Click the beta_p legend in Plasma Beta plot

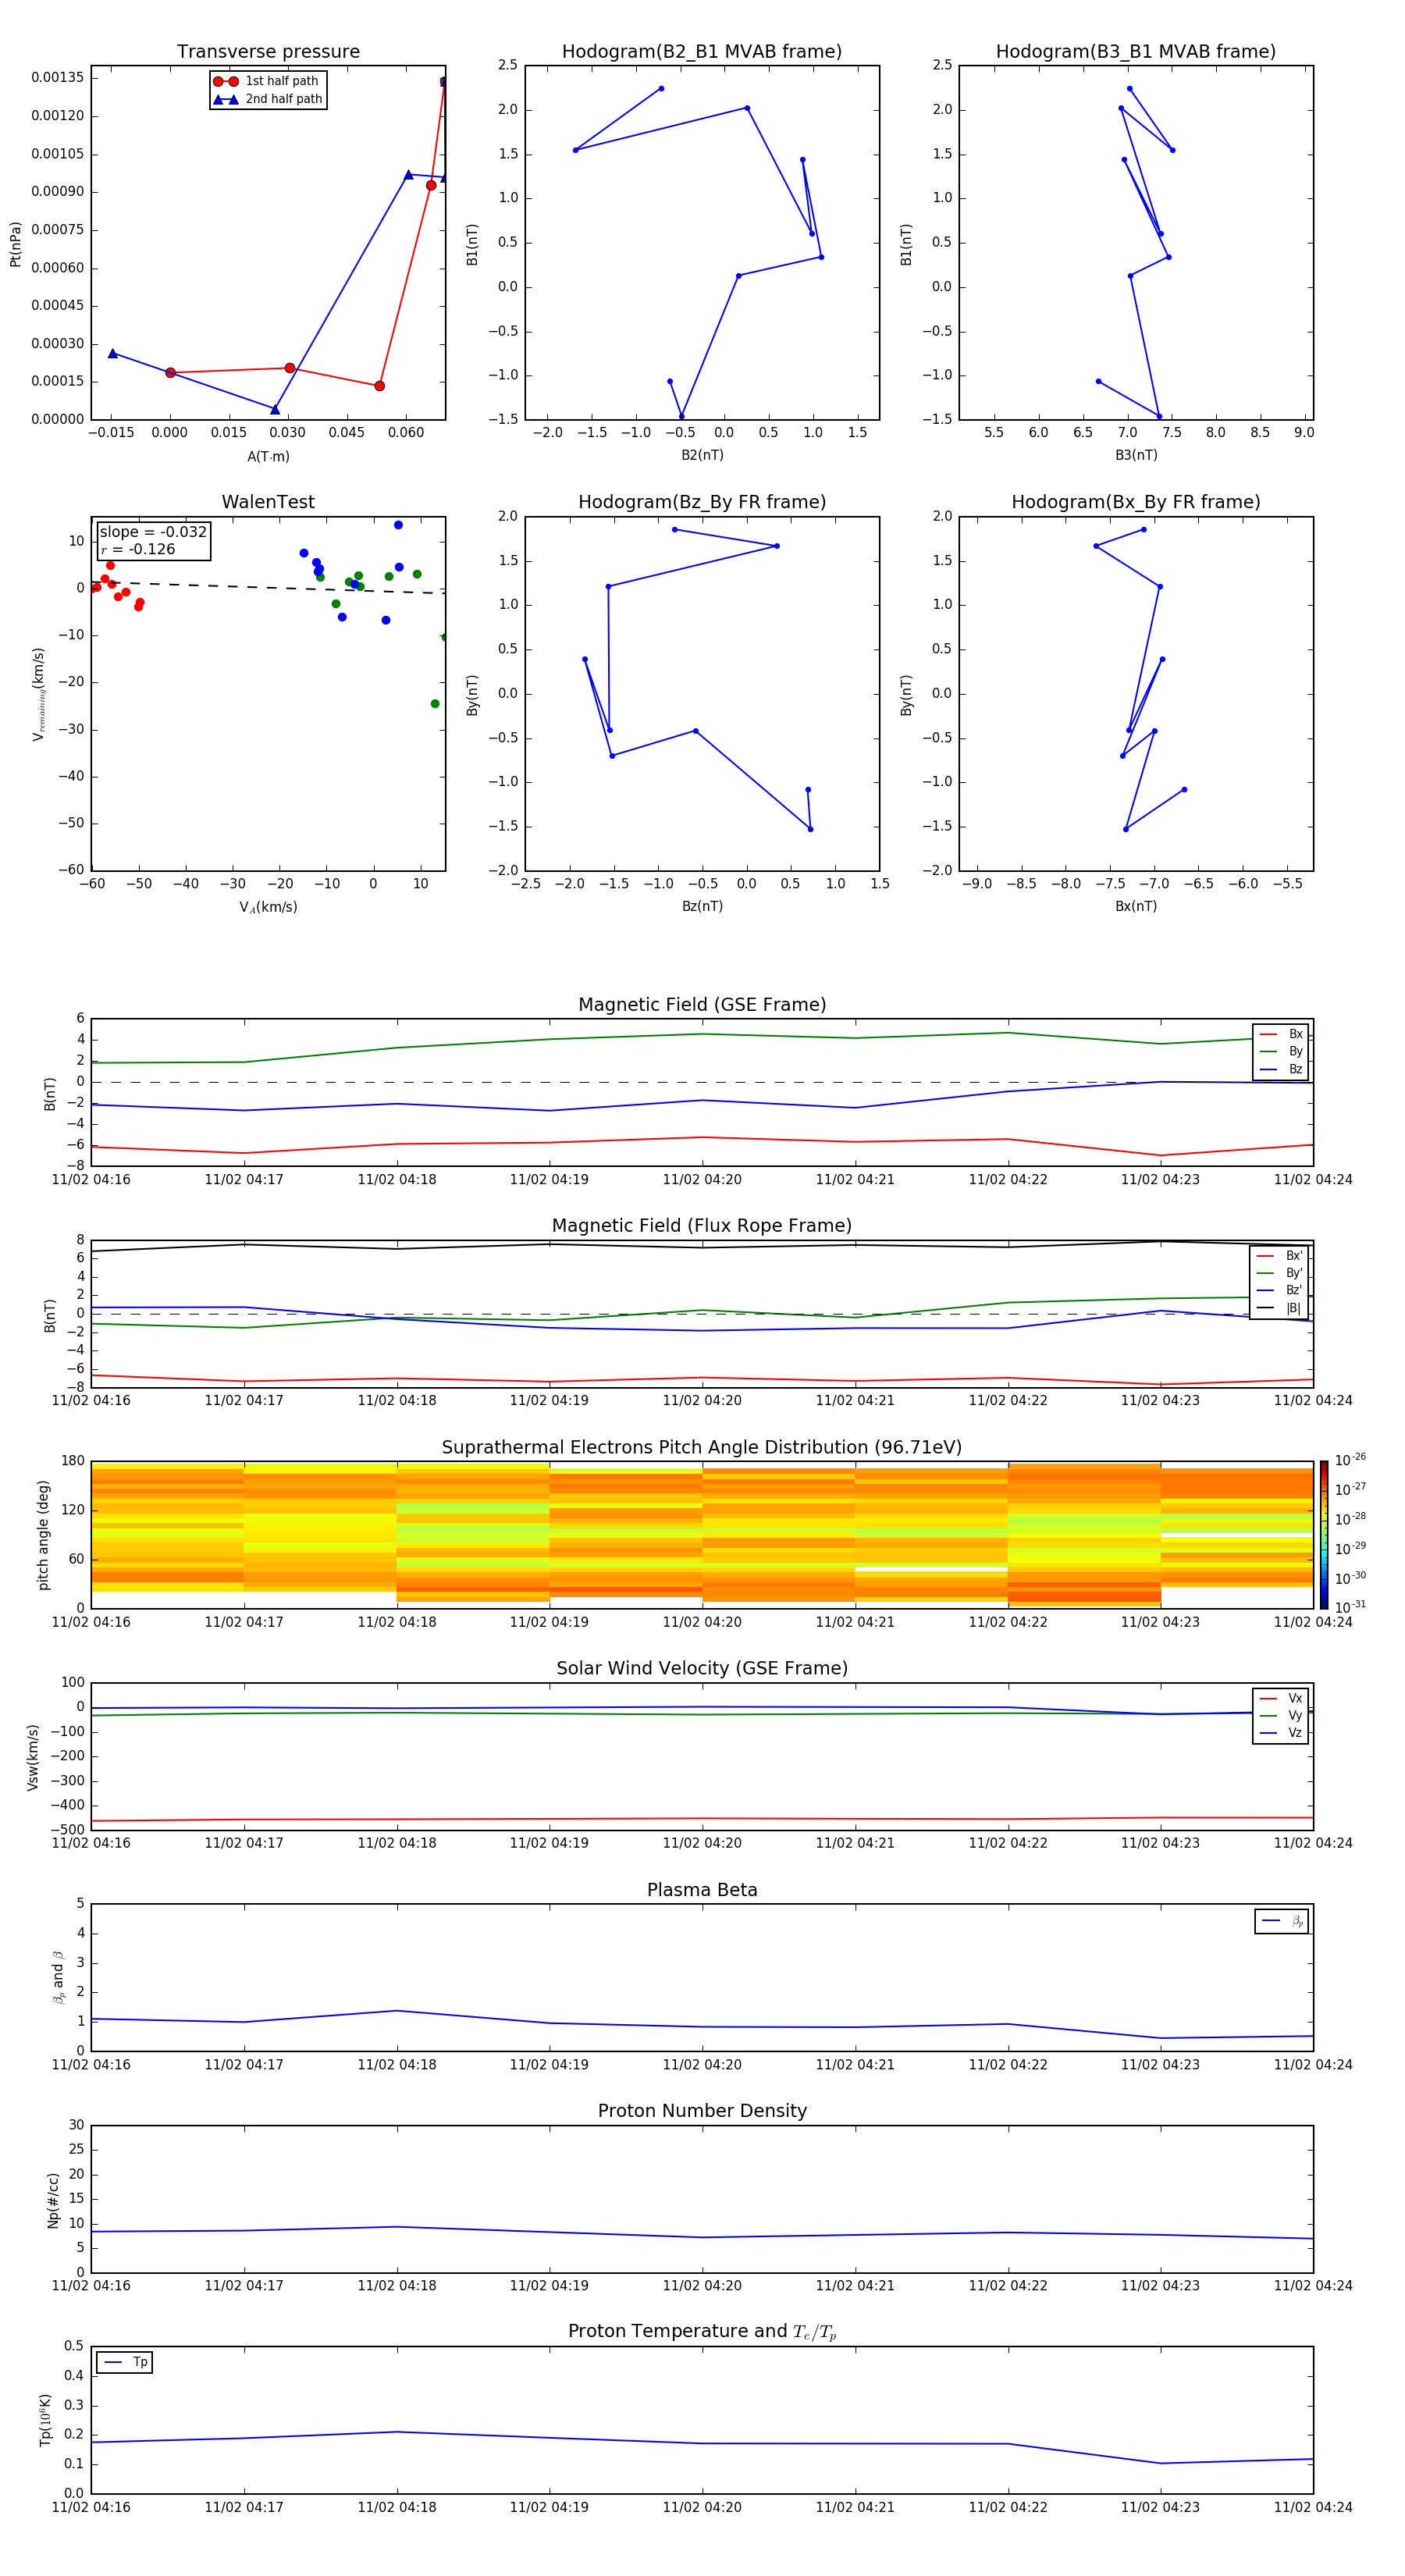1282,1921
